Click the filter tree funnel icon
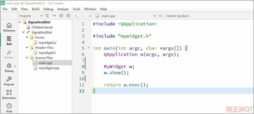Image resolution: width=254 pixels, height=114 pixels. coord(47,16)
